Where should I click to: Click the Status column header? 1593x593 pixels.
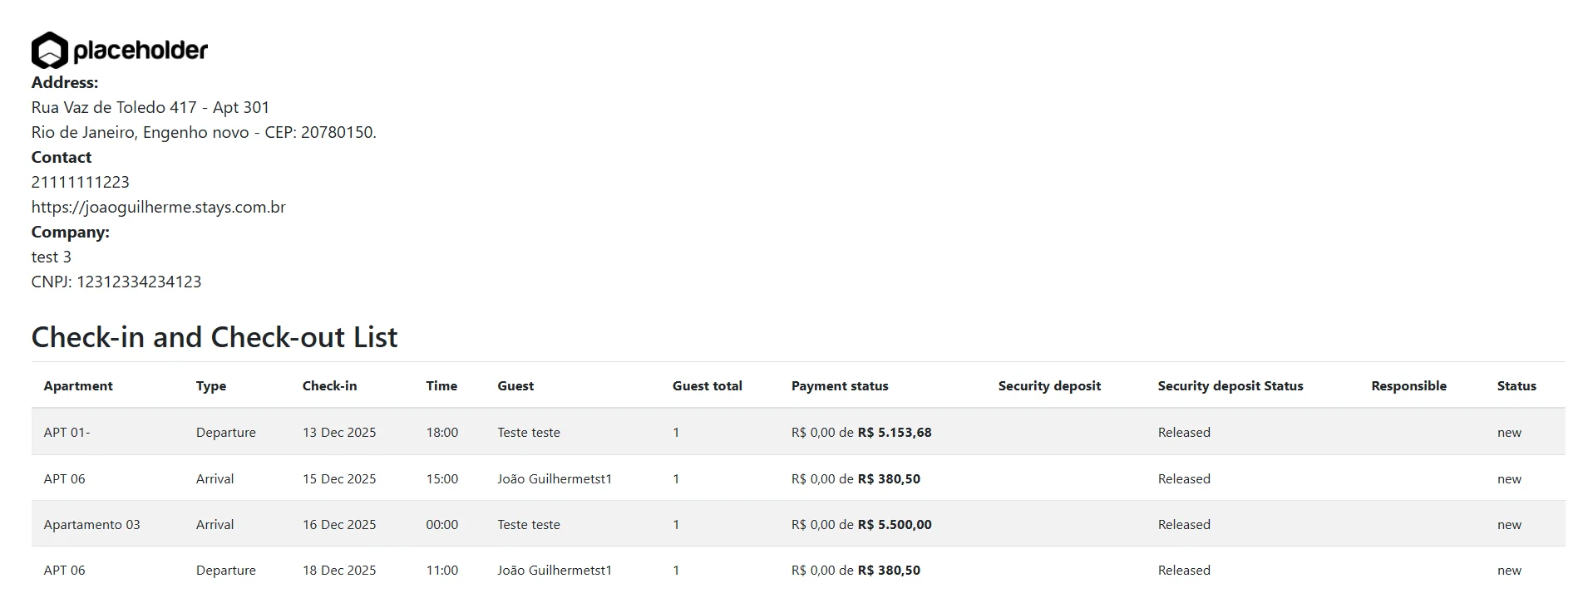[x=1517, y=385]
